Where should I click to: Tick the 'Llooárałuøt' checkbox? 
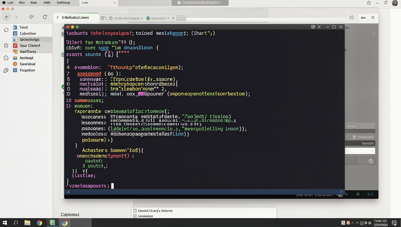tap(135, 216)
